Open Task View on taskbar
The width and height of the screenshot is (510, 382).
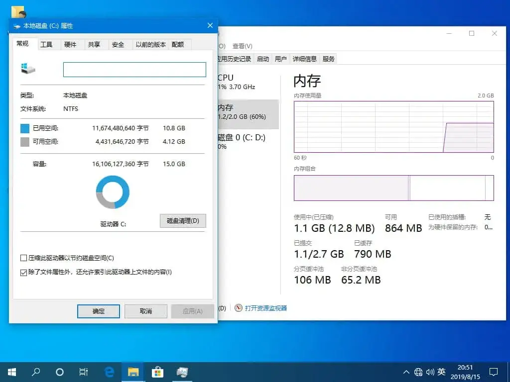(x=84, y=372)
